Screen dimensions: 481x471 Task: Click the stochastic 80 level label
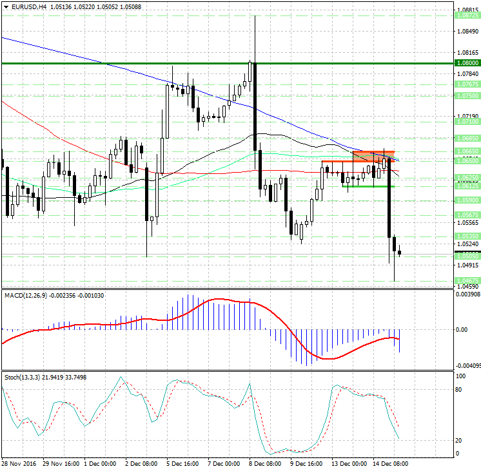point(458,390)
